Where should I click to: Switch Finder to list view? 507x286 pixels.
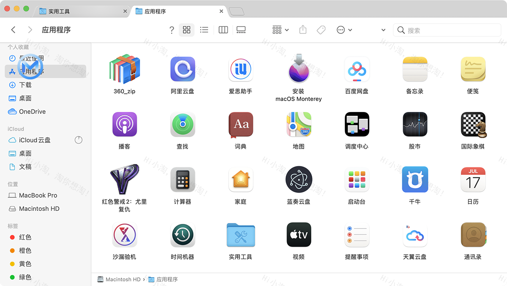(204, 30)
